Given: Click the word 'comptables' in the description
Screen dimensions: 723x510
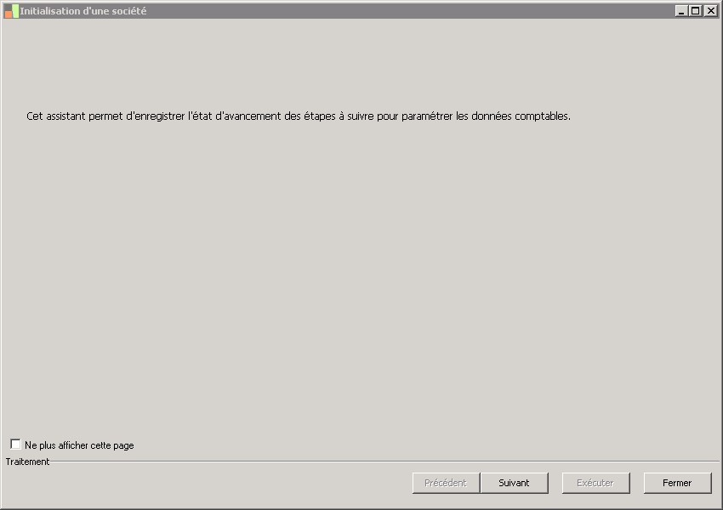Looking at the screenshot, I should [x=542, y=116].
